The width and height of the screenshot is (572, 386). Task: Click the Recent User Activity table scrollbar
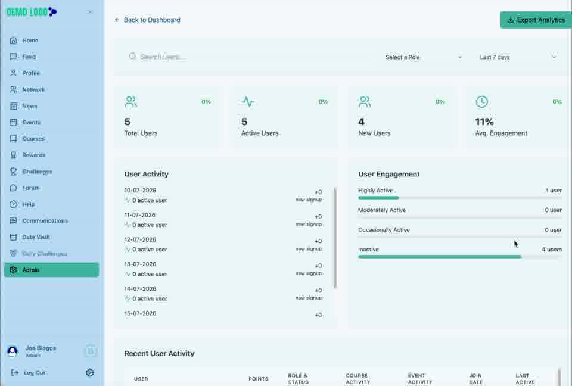click(x=559, y=377)
